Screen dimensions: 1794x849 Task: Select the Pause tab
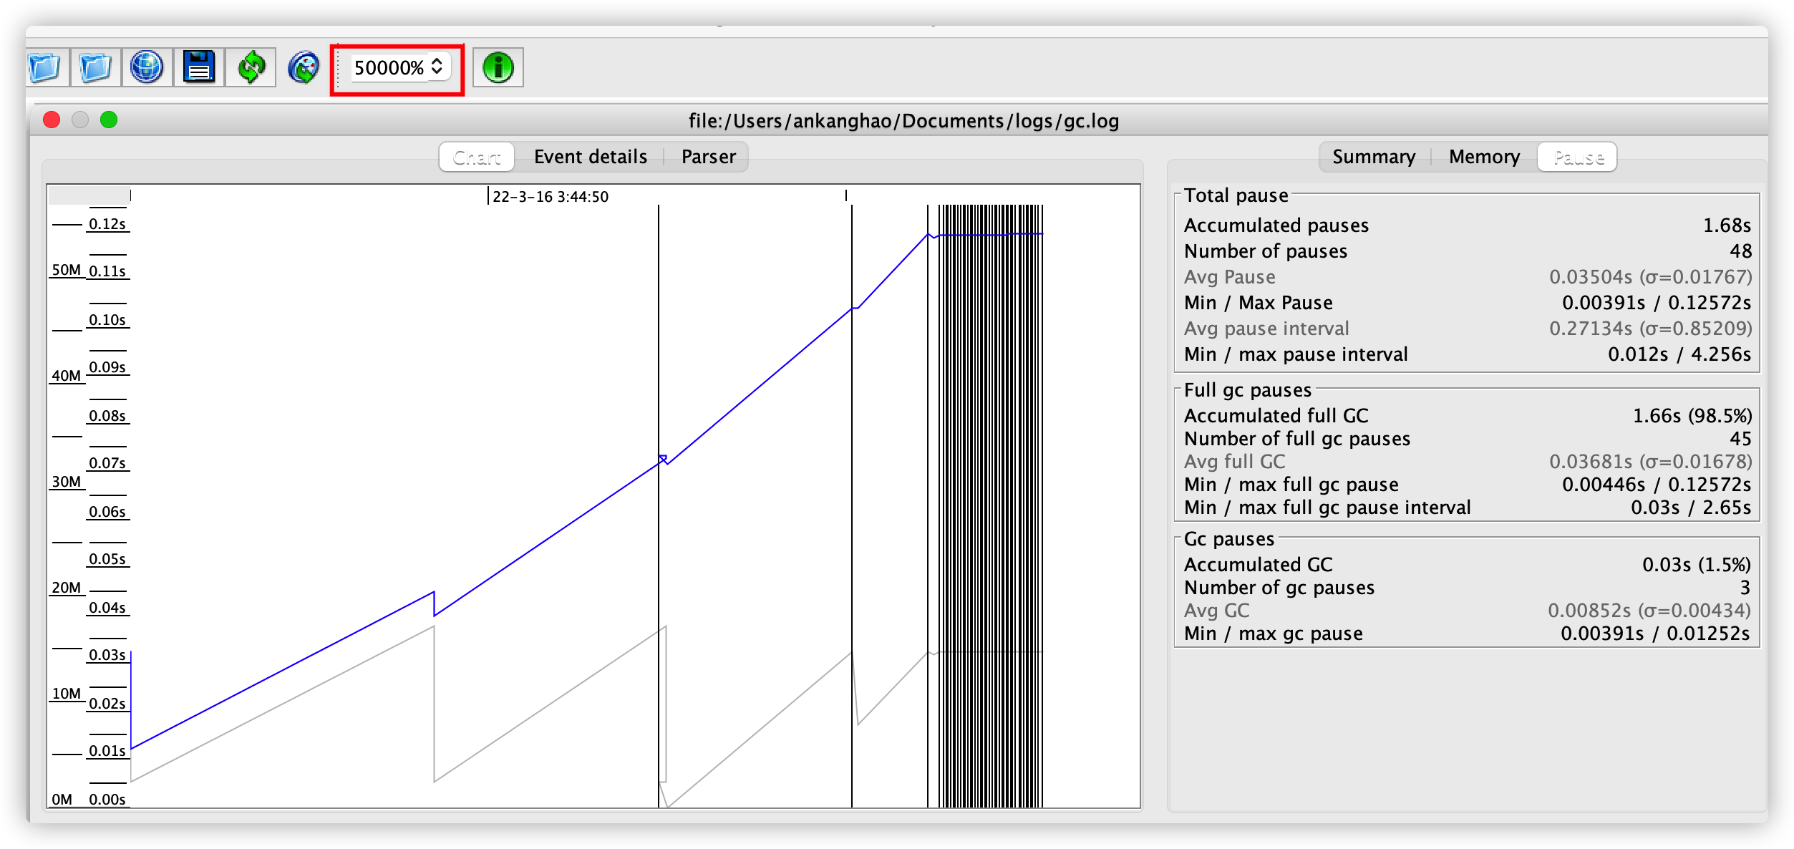[1579, 156]
